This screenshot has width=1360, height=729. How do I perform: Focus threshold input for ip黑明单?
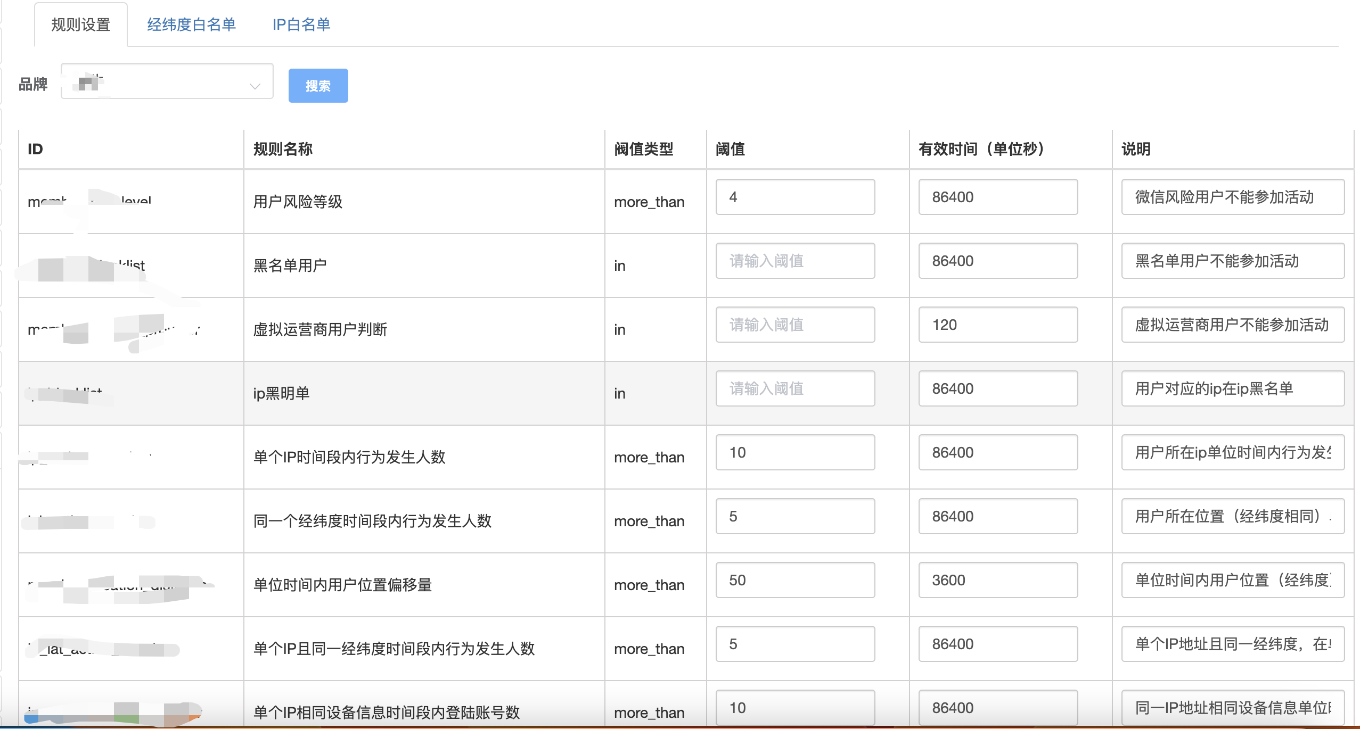[795, 388]
